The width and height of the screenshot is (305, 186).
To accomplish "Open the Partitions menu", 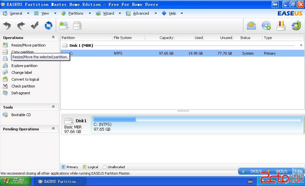I will (76, 13).
